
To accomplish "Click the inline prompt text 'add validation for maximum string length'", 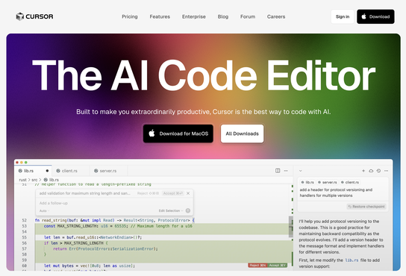I will (x=84, y=193).
